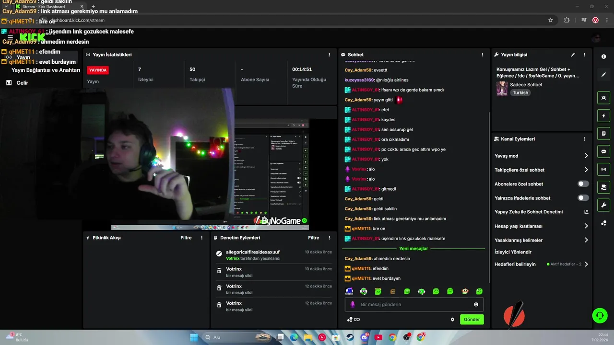Toggle the lightning bolt activity panel icon

[603, 115]
